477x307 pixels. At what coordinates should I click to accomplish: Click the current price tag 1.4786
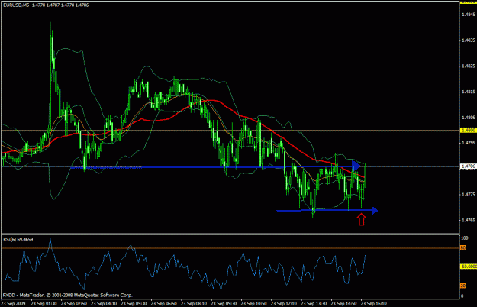point(468,166)
